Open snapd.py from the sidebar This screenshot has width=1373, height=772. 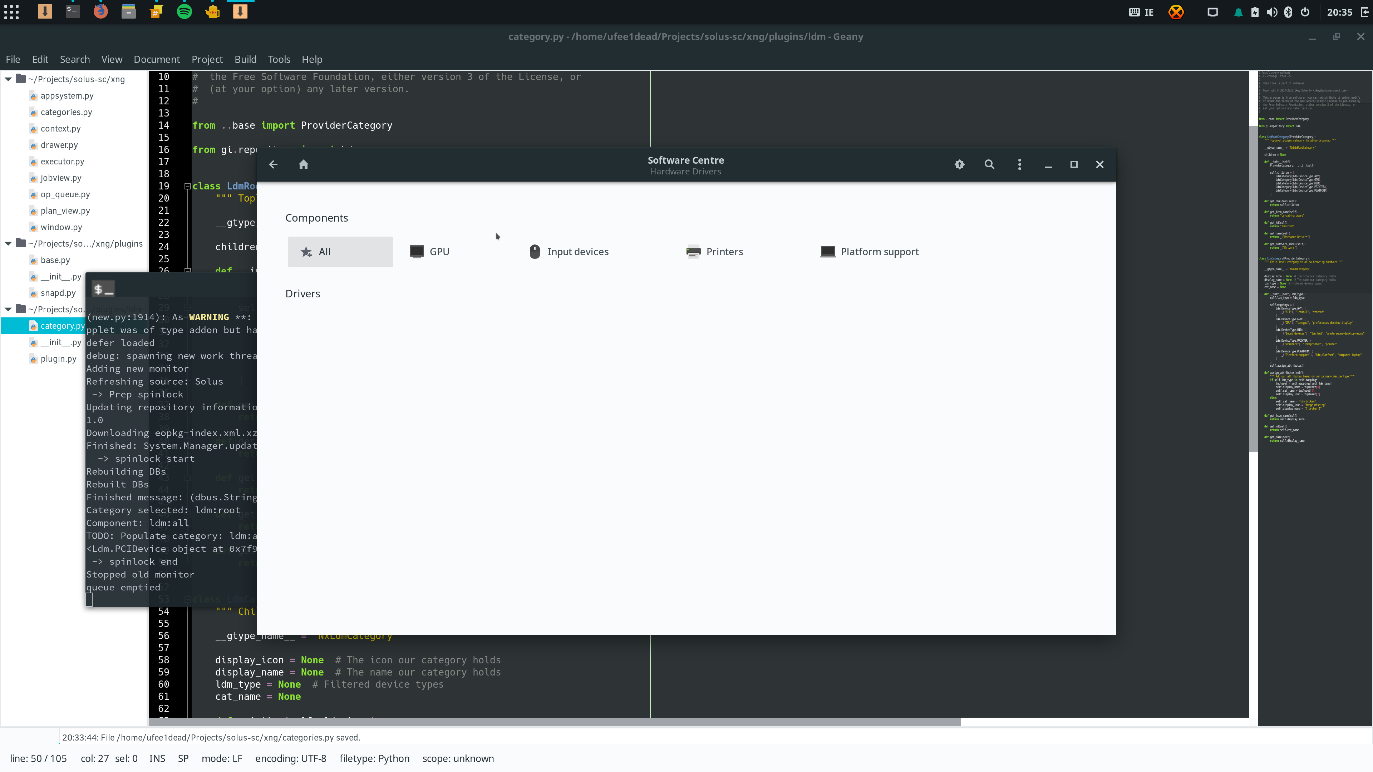[58, 293]
